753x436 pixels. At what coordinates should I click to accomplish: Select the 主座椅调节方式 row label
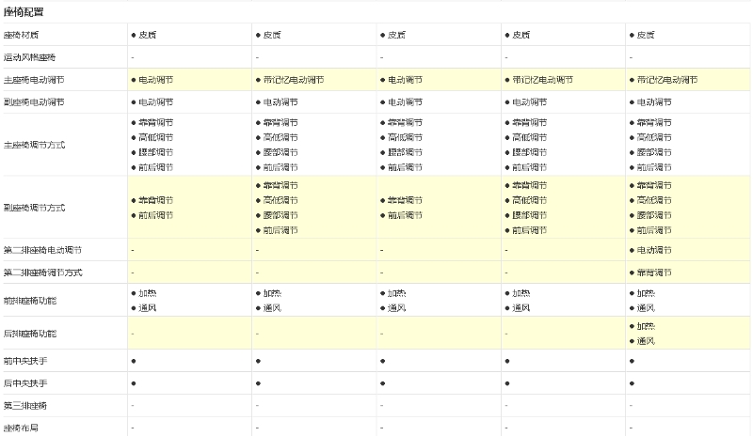[34, 145]
